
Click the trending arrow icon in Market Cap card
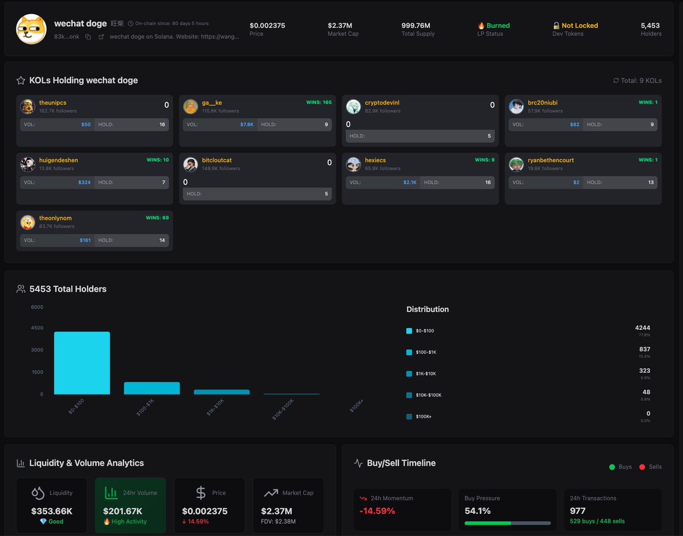[271, 493]
